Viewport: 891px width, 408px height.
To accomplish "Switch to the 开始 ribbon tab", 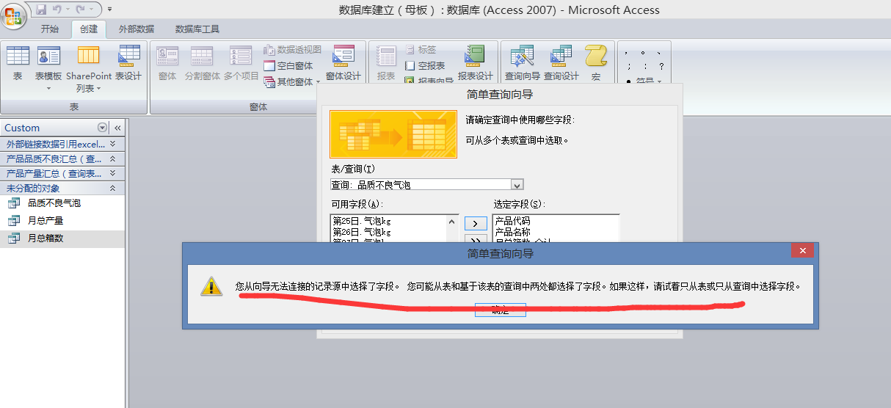I will 50,29.
